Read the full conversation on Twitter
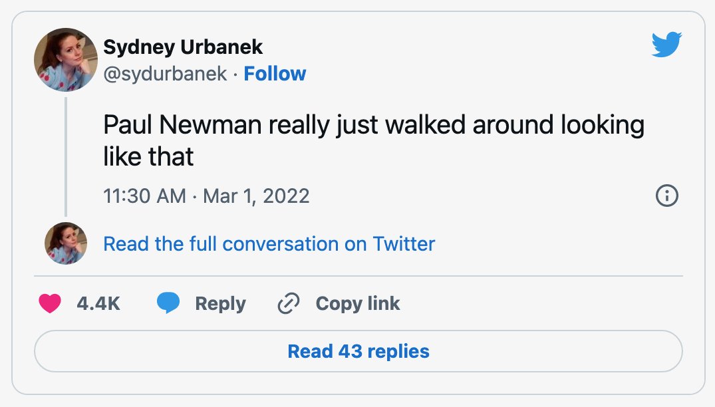The width and height of the screenshot is (715, 407). pyautogui.click(x=269, y=244)
